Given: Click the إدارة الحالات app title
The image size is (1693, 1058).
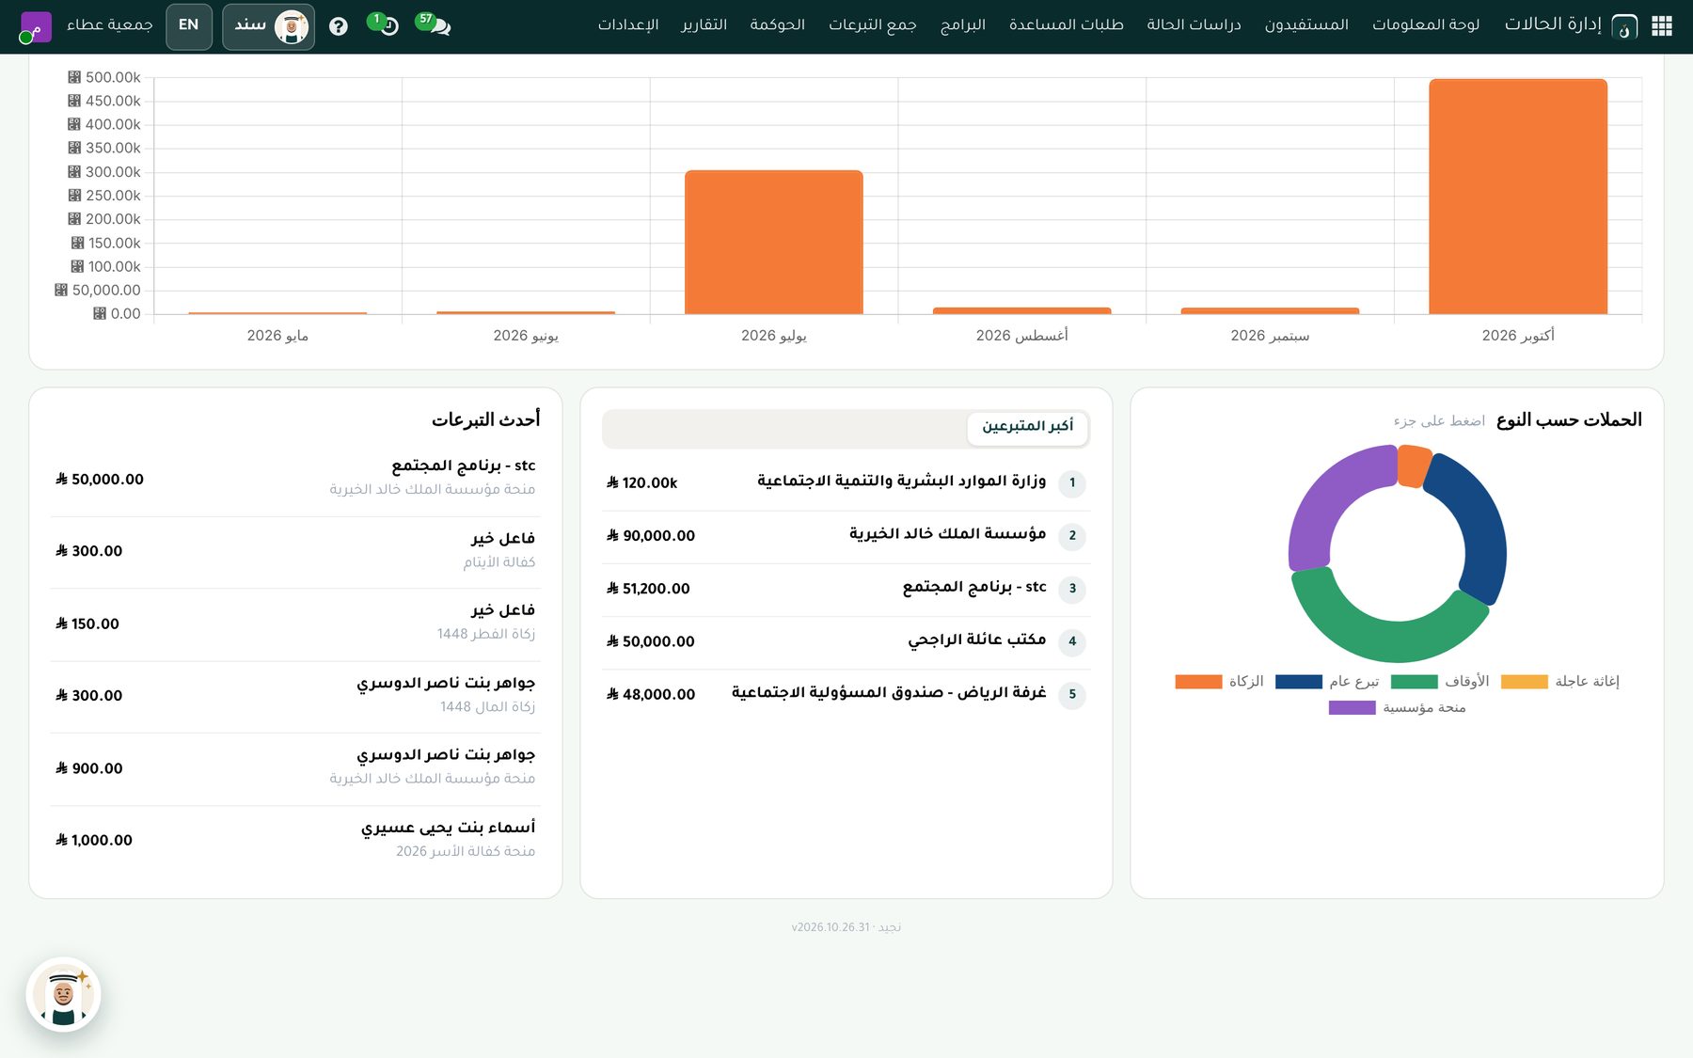Looking at the screenshot, I should [1553, 24].
